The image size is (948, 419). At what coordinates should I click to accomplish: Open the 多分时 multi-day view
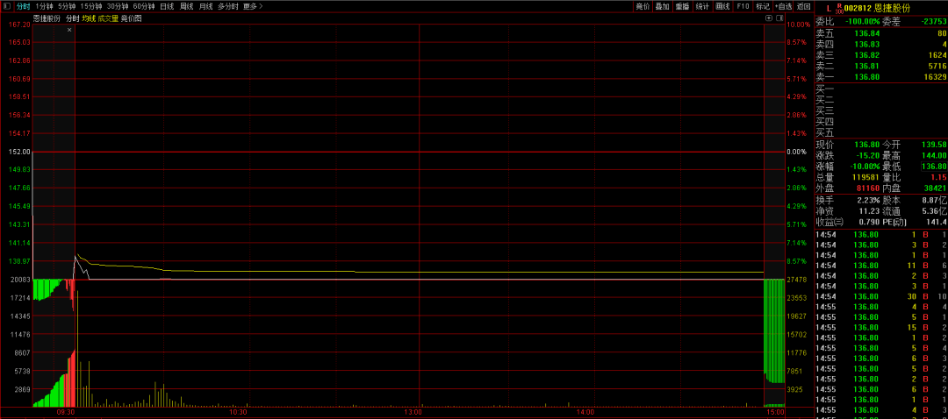[x=227, y=6]
